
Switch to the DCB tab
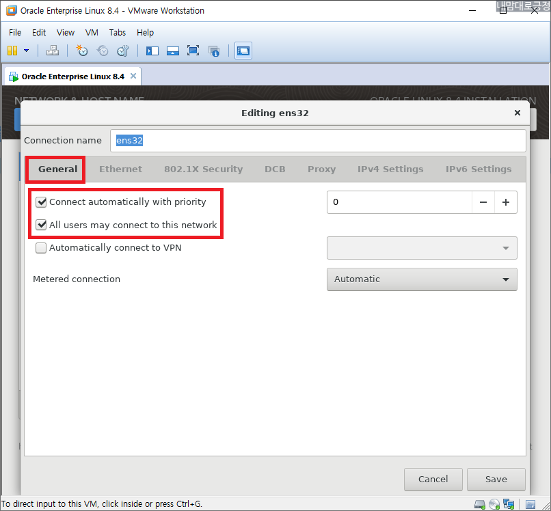(275, 169)
